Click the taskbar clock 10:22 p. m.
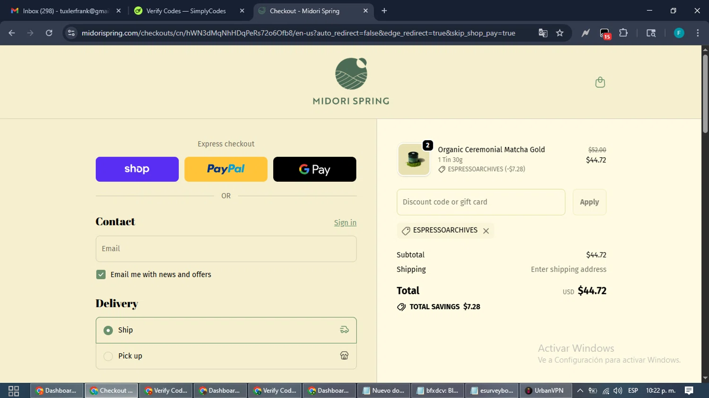Viewport: 709px width, 398px height. point(661,391)
